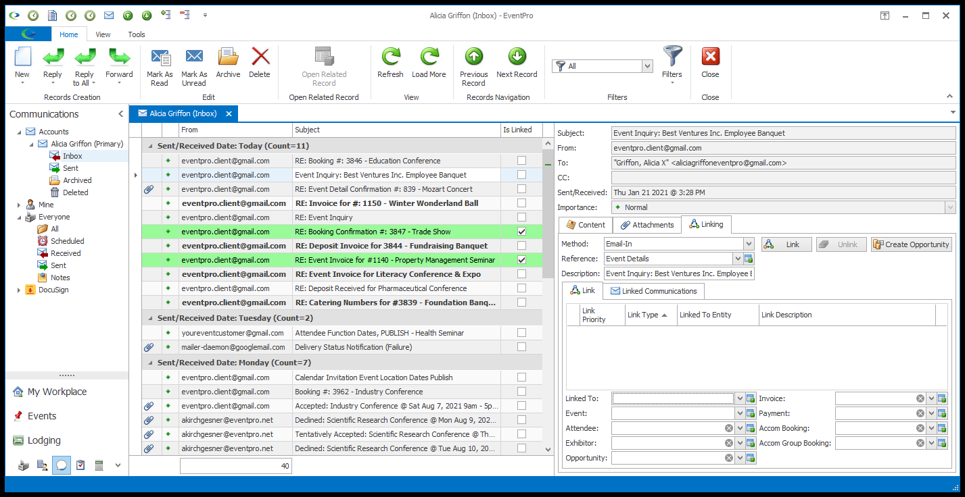Uncheck Is Linked for Trade Show booking confirmation
The image size is (965, 497).
[521, 232]
